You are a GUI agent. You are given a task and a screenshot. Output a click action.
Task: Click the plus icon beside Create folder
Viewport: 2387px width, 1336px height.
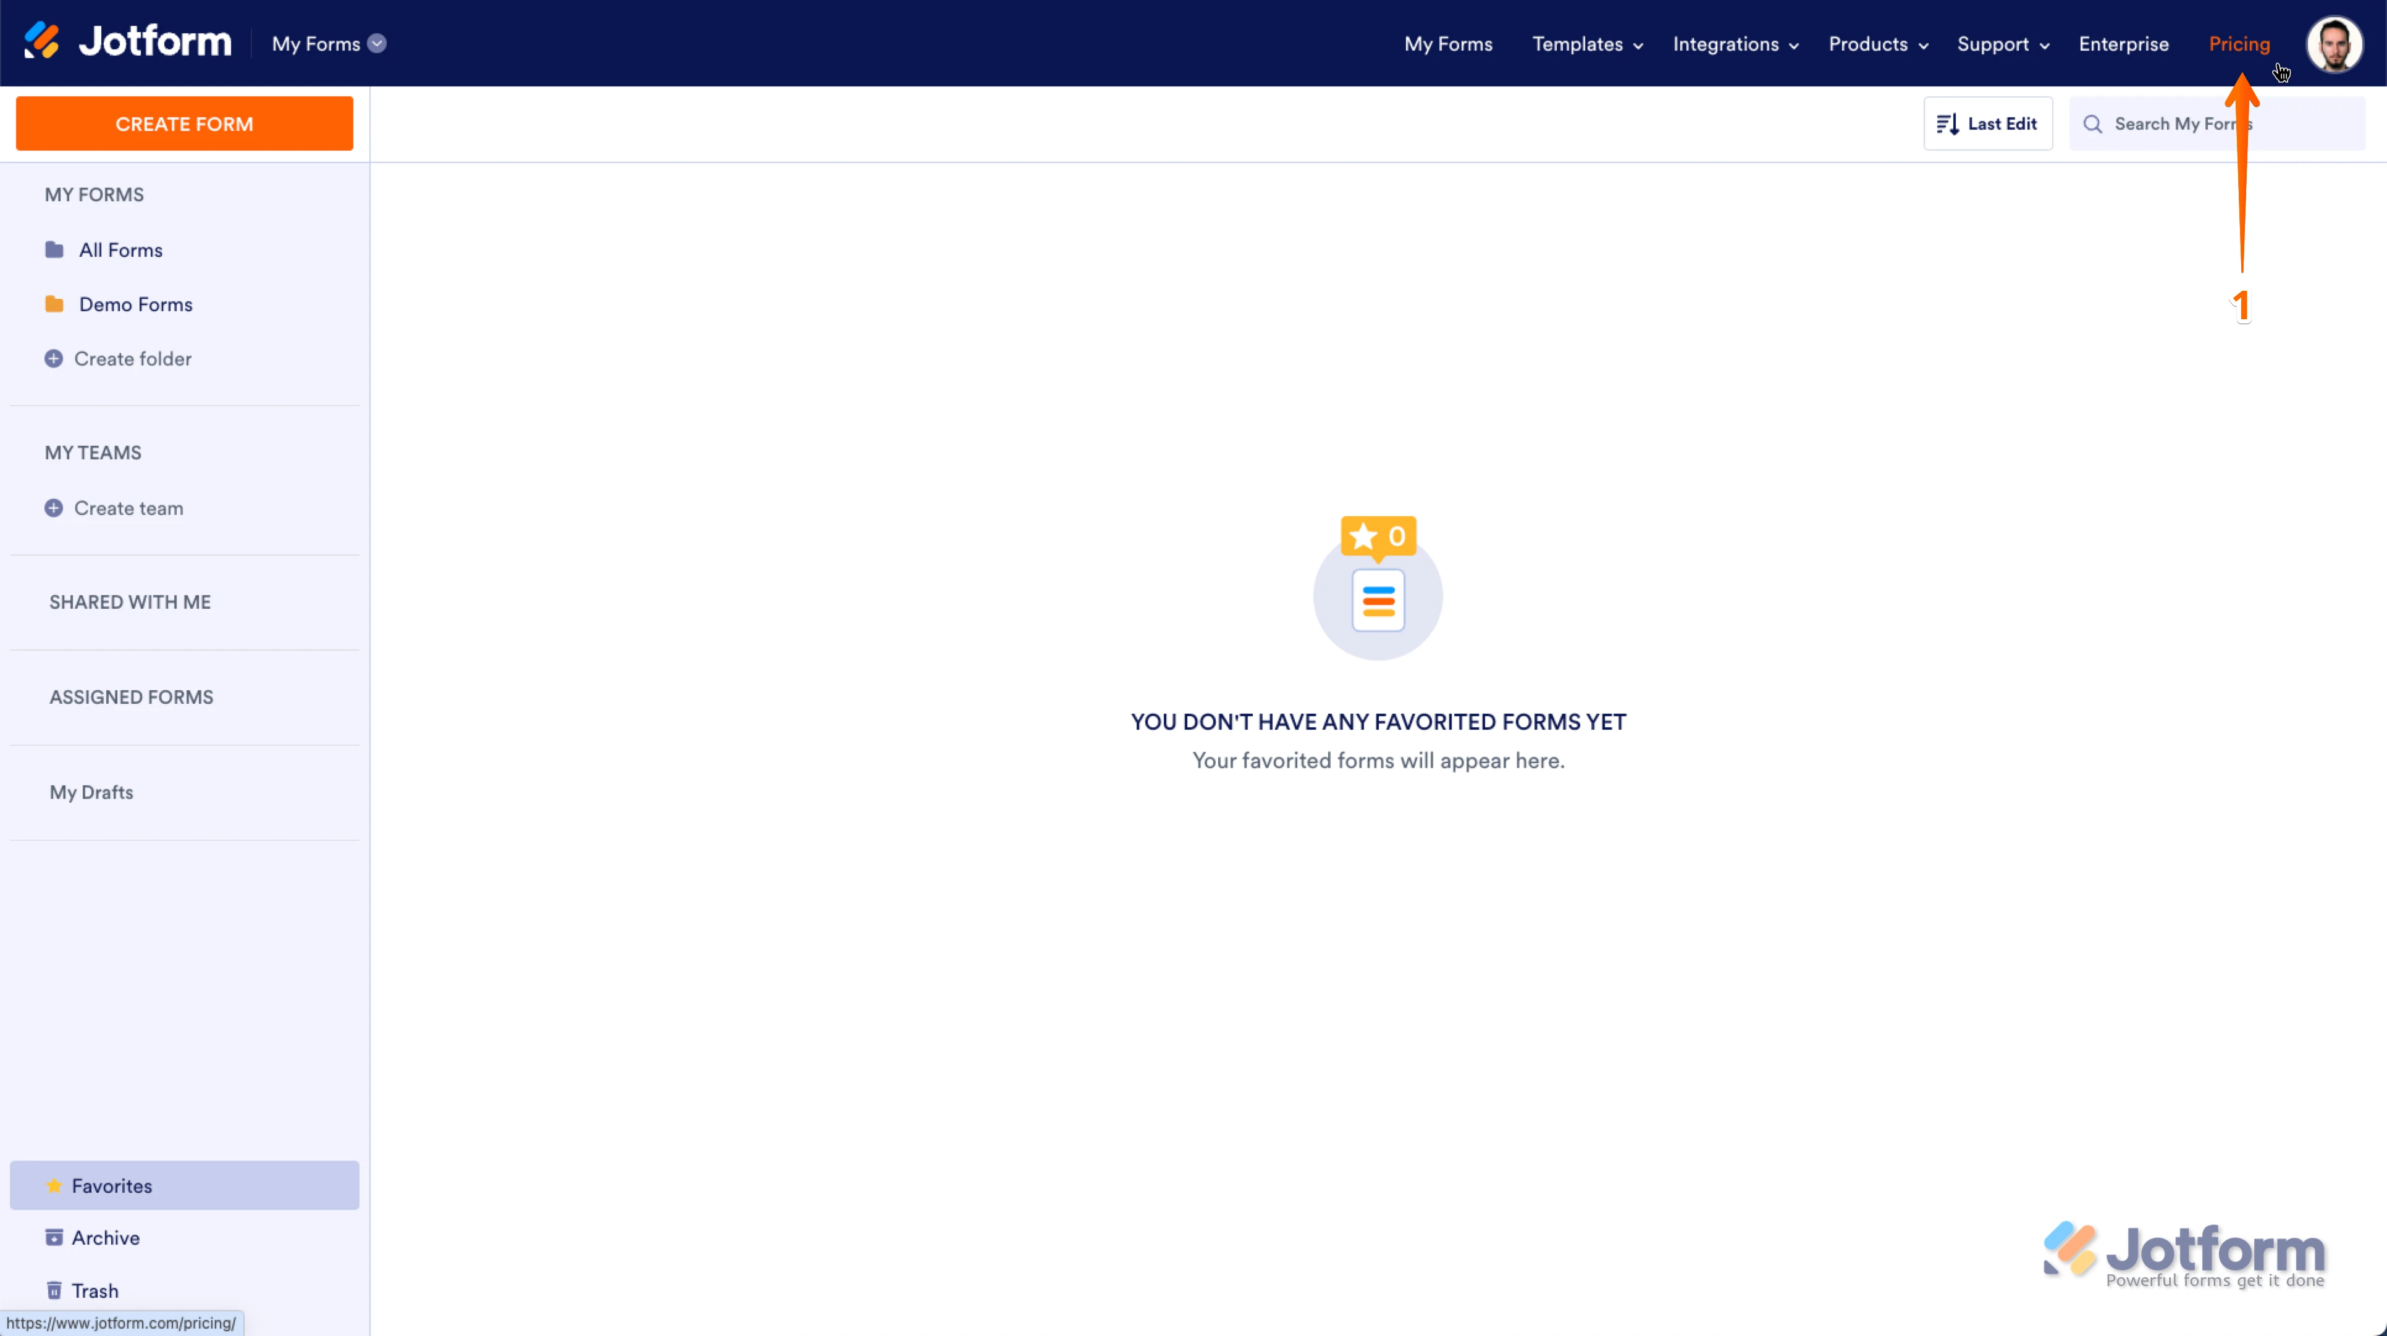54,358
